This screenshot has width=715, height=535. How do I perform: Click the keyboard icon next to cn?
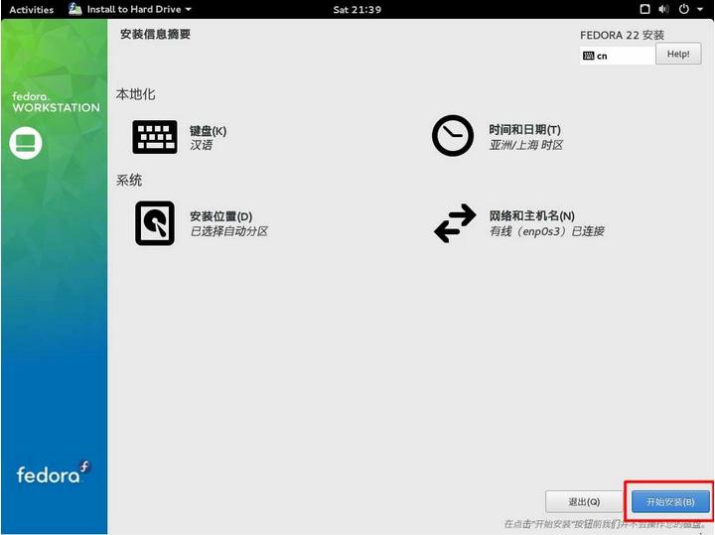click(588, 56)
